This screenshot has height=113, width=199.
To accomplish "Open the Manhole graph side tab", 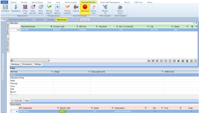I will 8,29.
